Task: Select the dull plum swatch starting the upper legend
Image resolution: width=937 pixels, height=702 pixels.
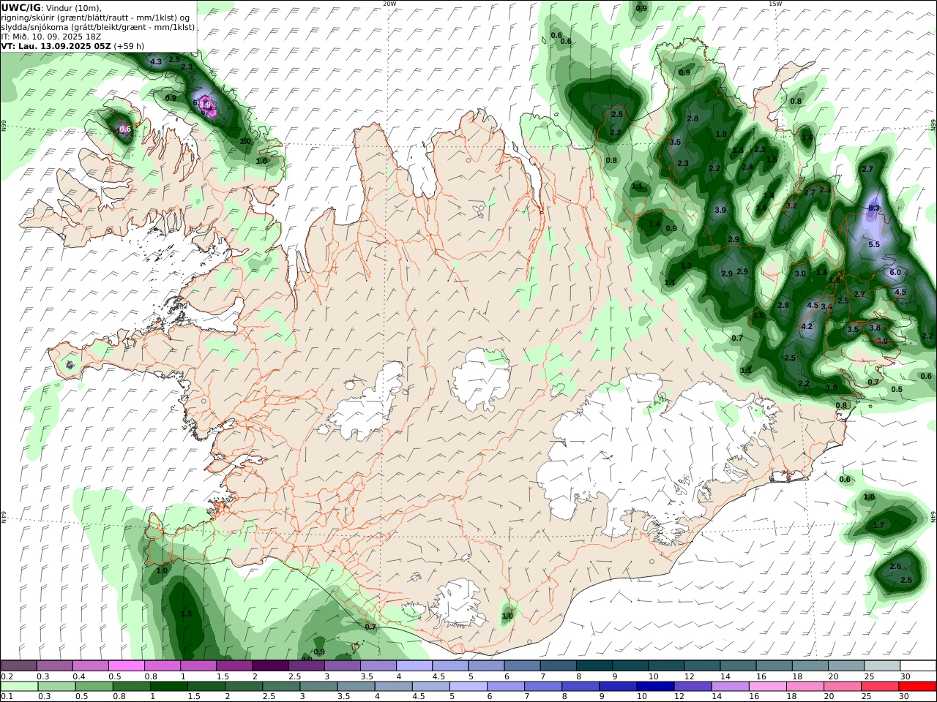Action: (x=18, y=665)
